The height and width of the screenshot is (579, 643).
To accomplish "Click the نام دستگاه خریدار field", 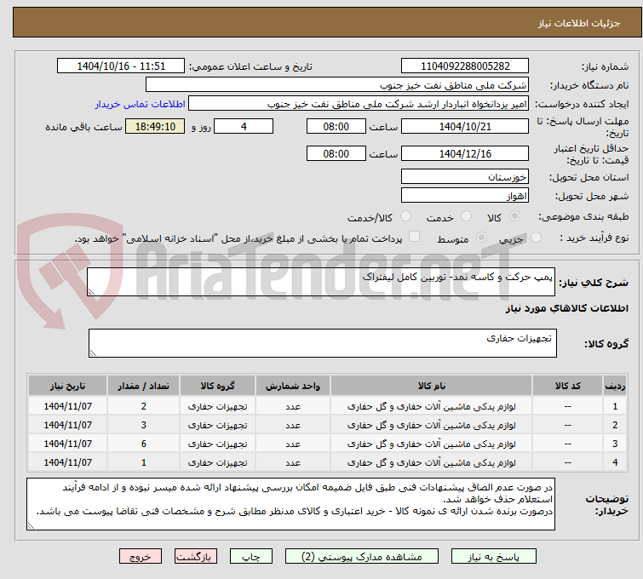I will click(x=337, y=85).
